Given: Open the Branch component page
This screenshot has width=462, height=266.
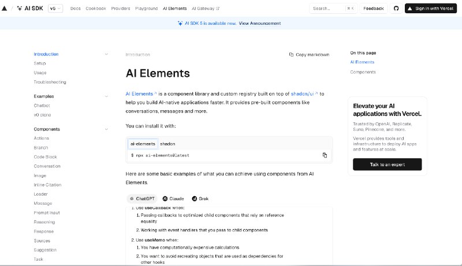Looking at the screenshot, I should 40,148.
